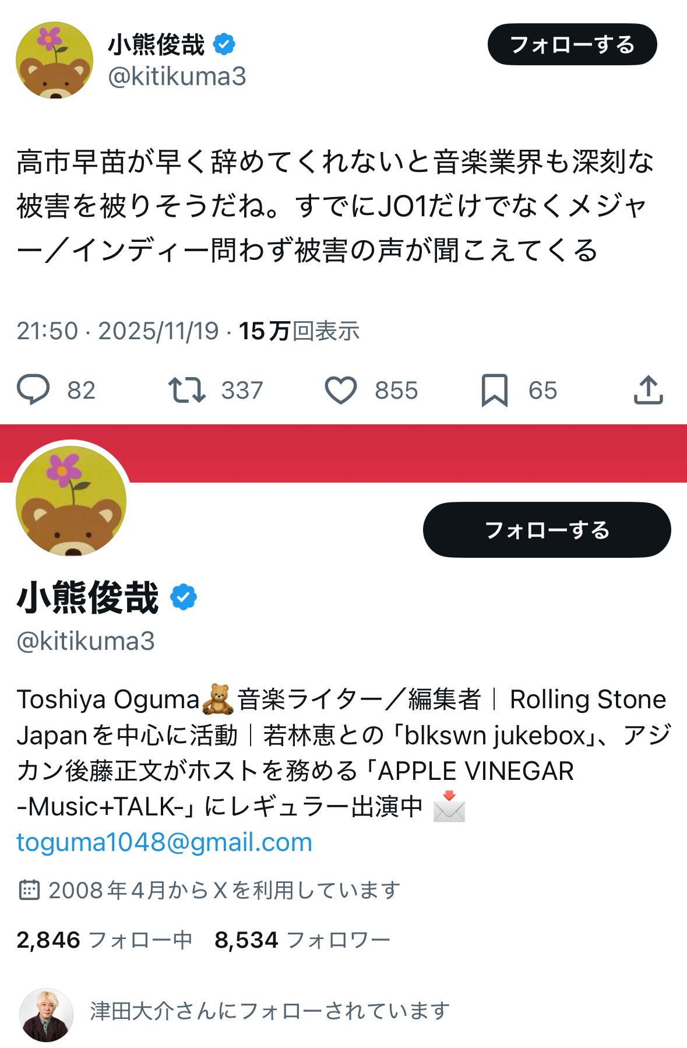Bookmark the tweet with bookmark icon
The height and width of the screenshot is (1048, 687).
pos(495,390)
